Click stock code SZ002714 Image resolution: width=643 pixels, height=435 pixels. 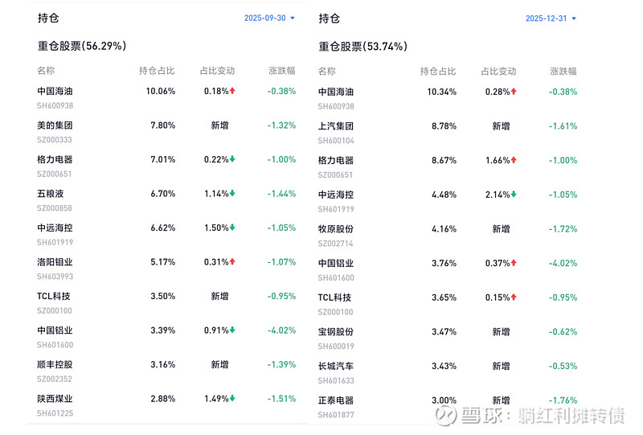[335, 244]
